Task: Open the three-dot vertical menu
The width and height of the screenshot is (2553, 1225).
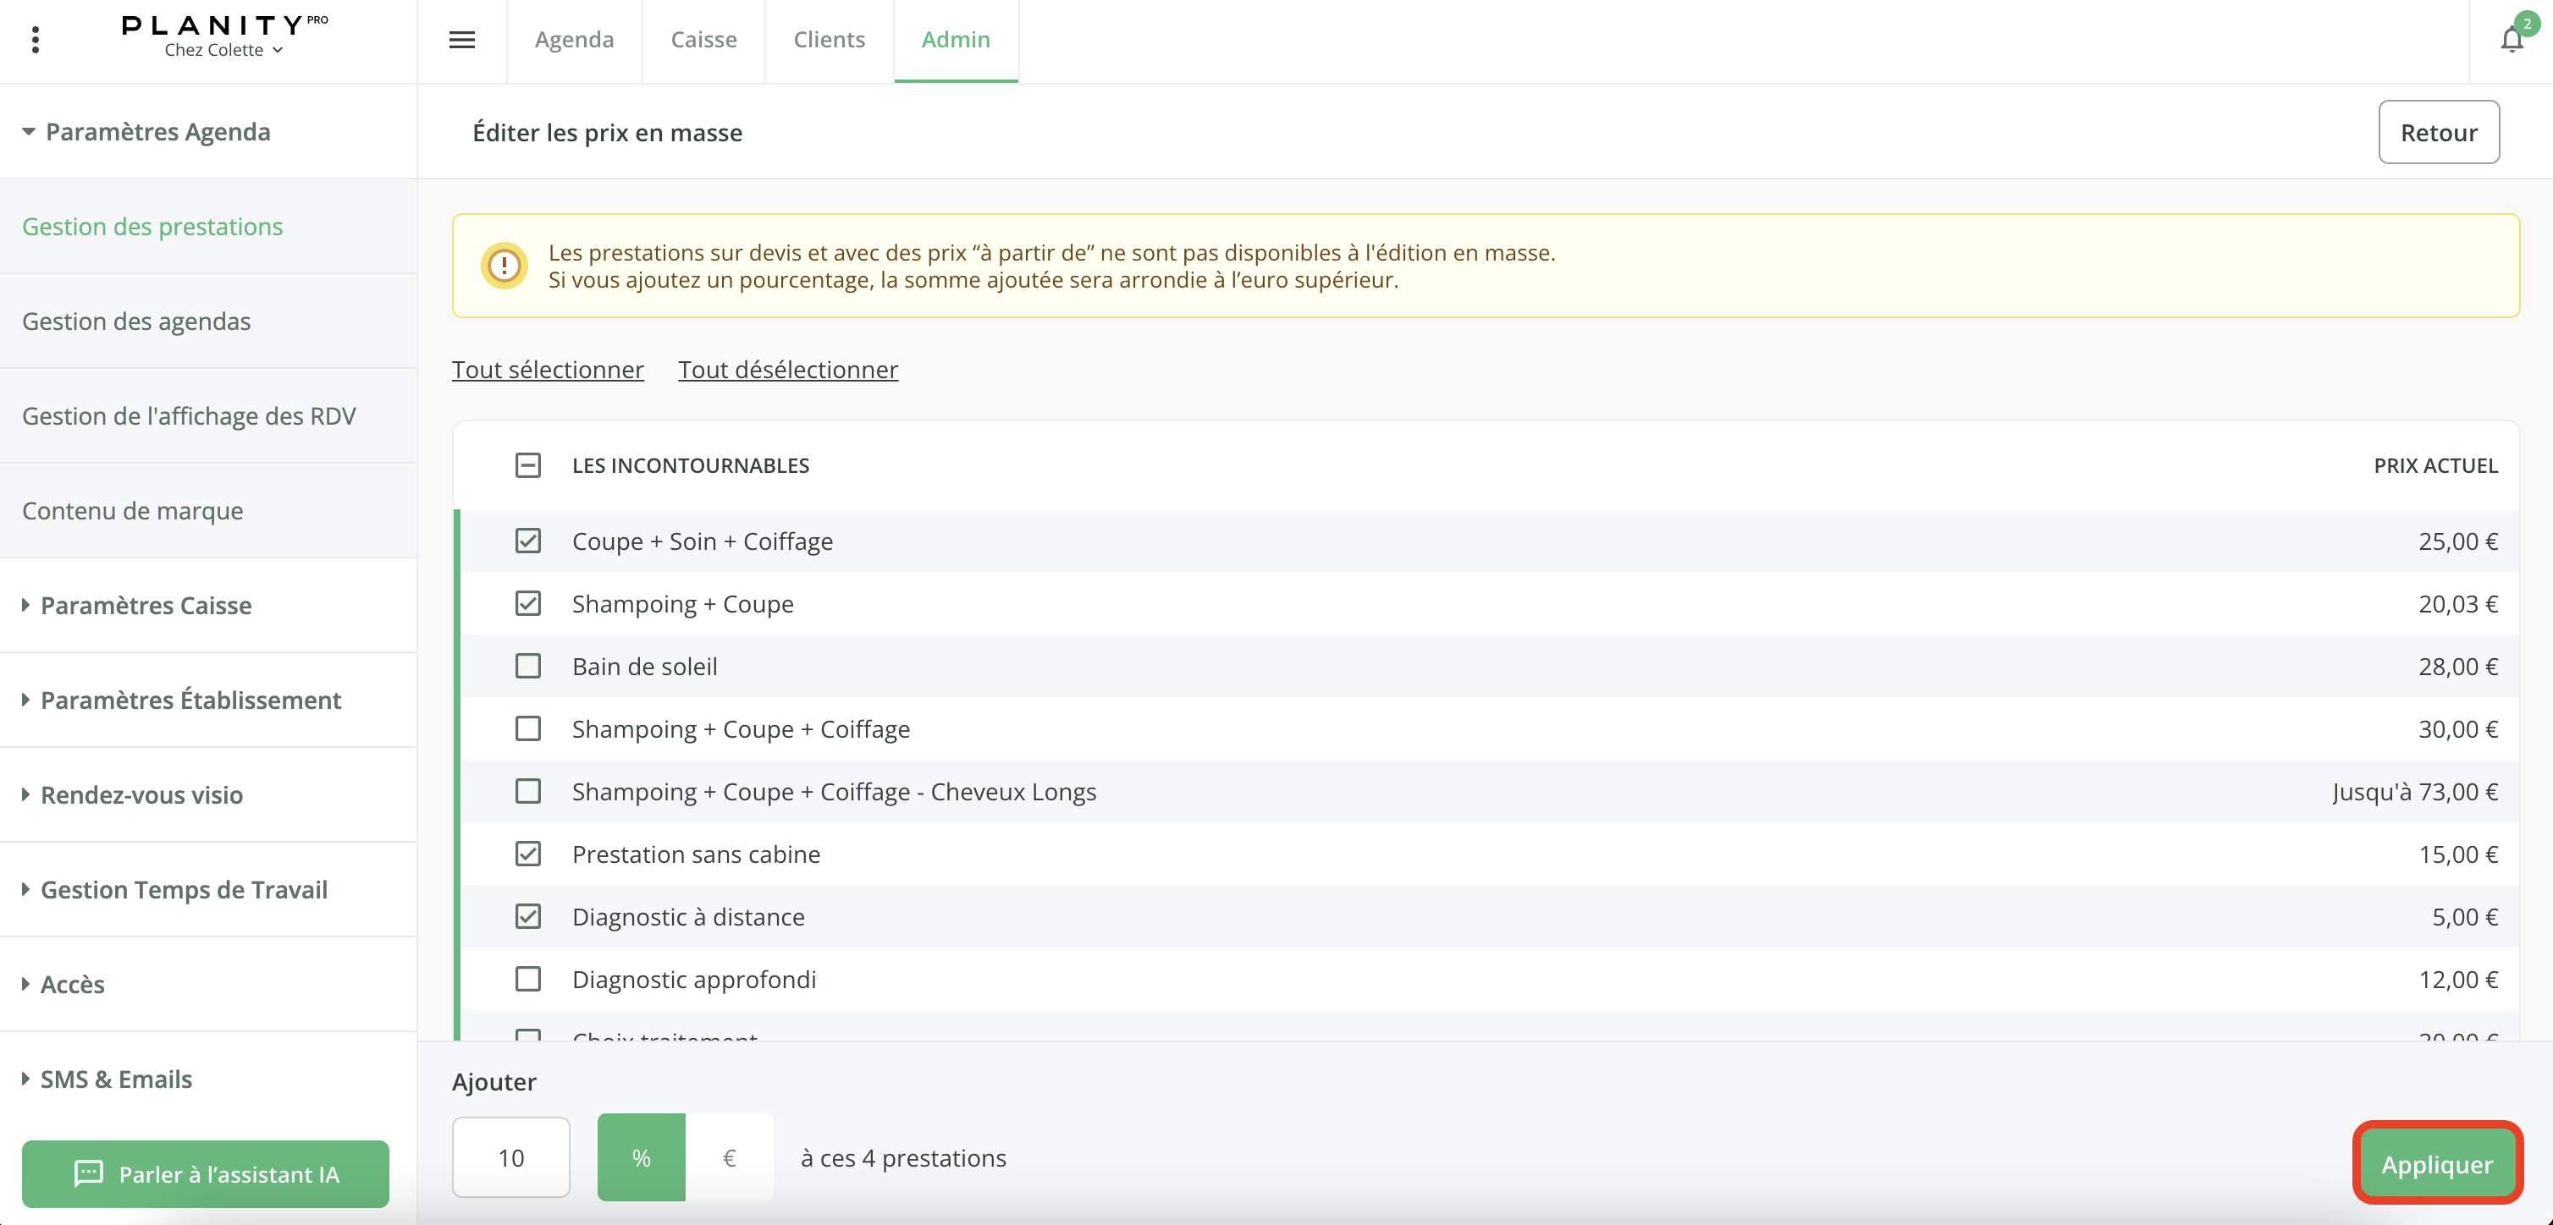Action: [36, 40]
